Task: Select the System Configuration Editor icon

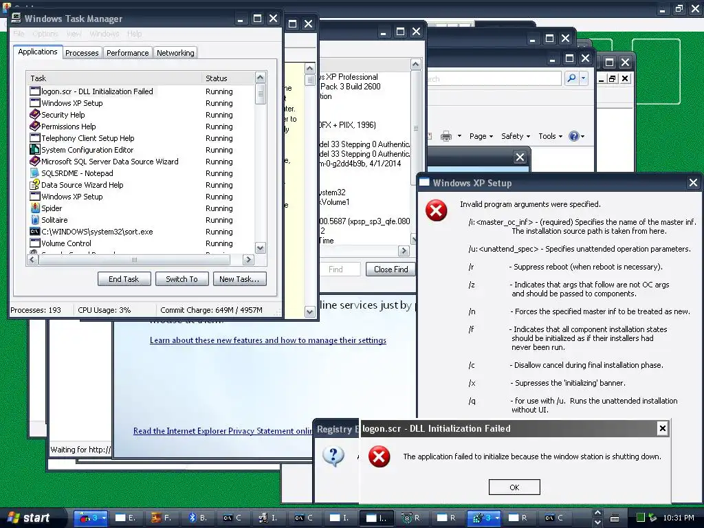Action: pos(35,149)
